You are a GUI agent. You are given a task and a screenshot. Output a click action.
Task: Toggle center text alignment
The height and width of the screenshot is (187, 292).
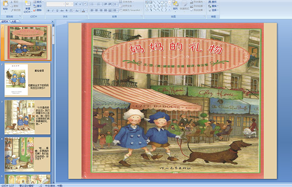(96, 10)
